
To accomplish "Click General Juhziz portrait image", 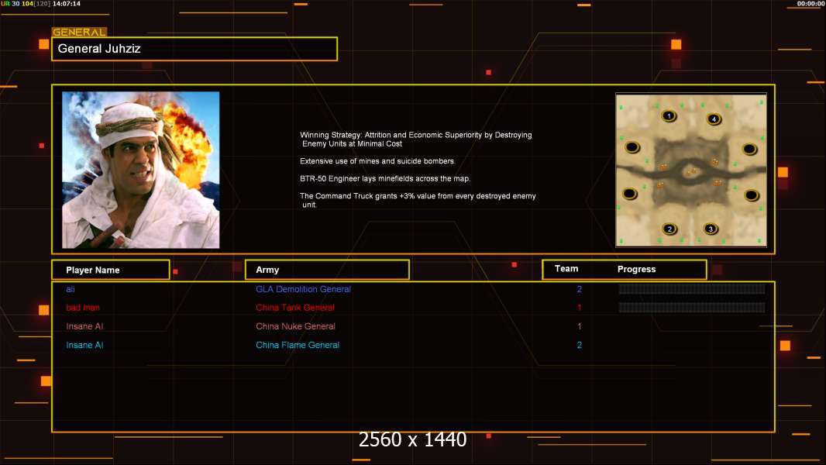I will 141,170.
